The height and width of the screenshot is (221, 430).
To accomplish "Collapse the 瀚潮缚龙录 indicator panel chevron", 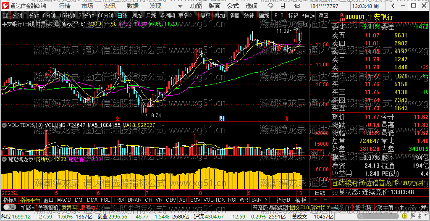I will [x=4, y=159].
